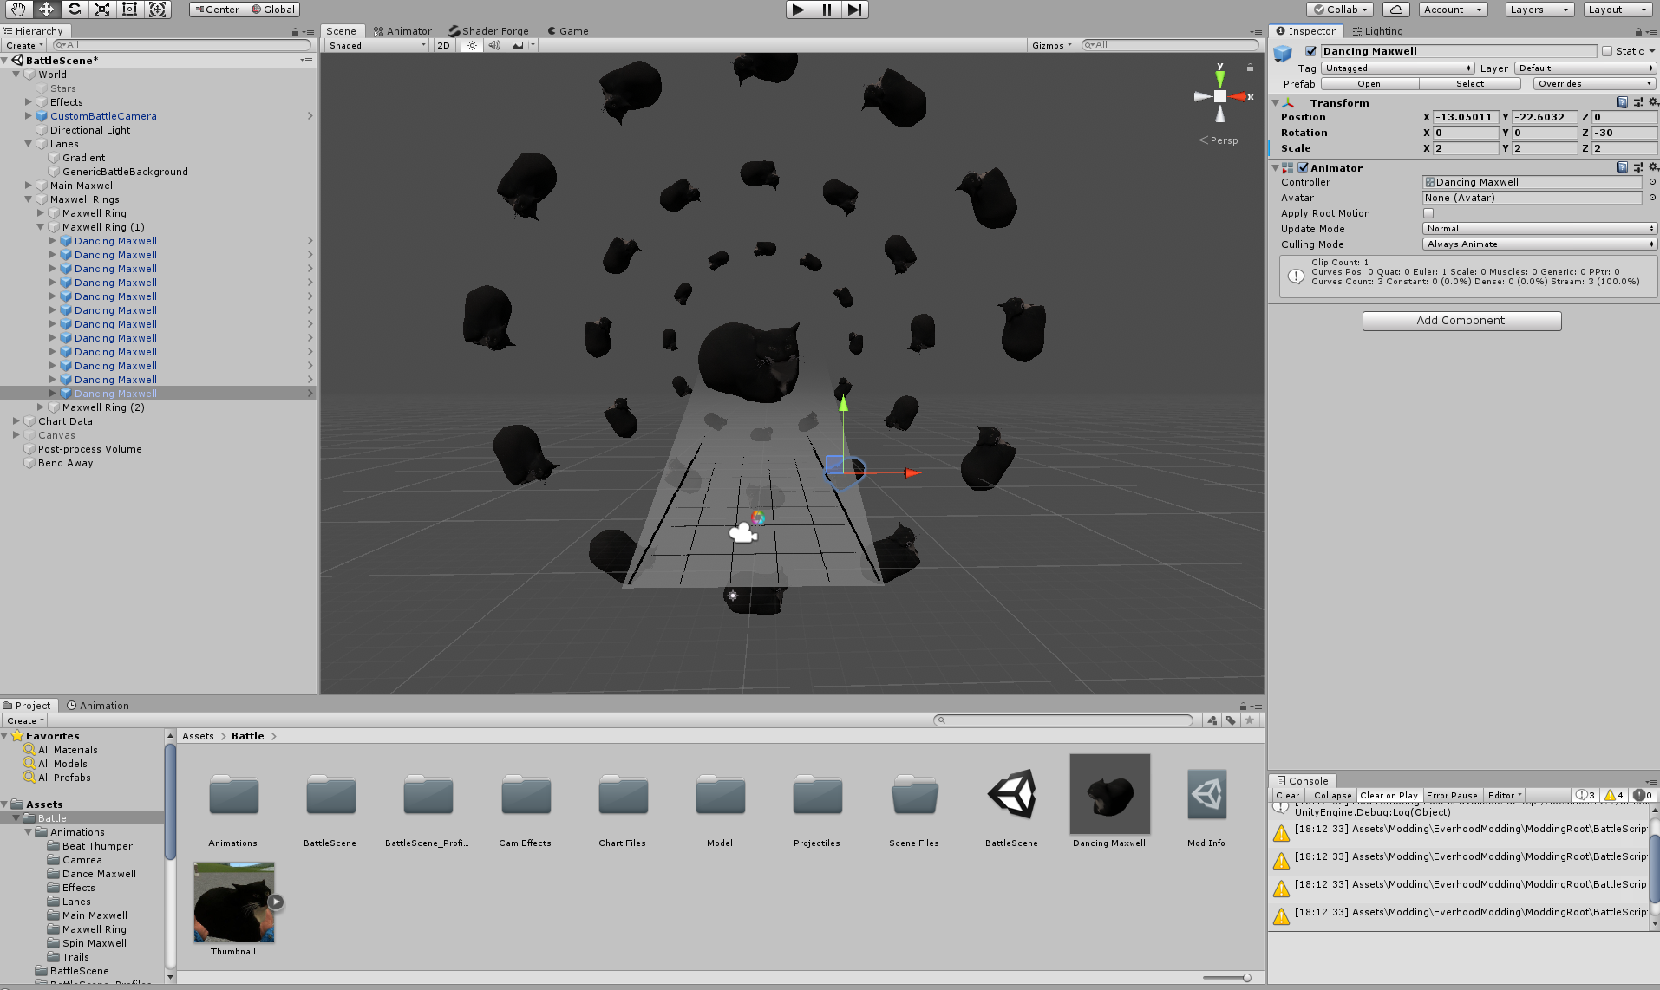
Task: Toggle error messages filter in Console
Action: coord(1642,795)
